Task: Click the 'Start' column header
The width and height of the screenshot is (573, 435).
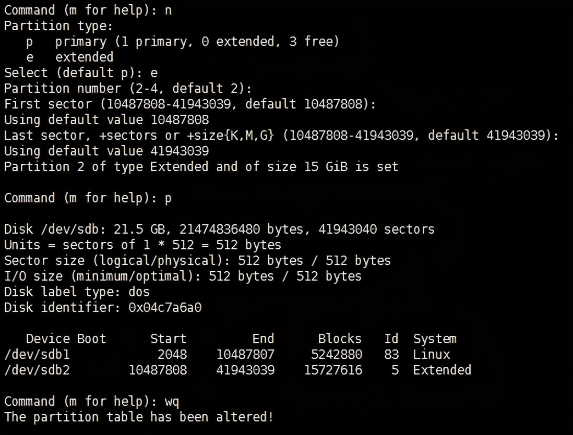Action: point(168,339)
